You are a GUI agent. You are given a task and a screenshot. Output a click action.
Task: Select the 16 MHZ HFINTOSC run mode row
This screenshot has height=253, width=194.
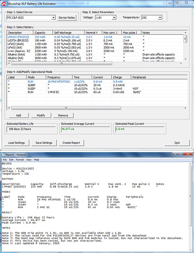point(58,82)
